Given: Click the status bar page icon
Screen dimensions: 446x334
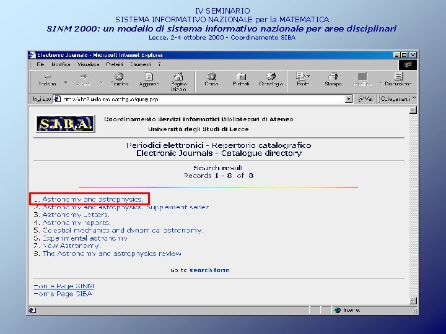Looking at the screenshot, I should pyautogui.click(x=32, y=310).
